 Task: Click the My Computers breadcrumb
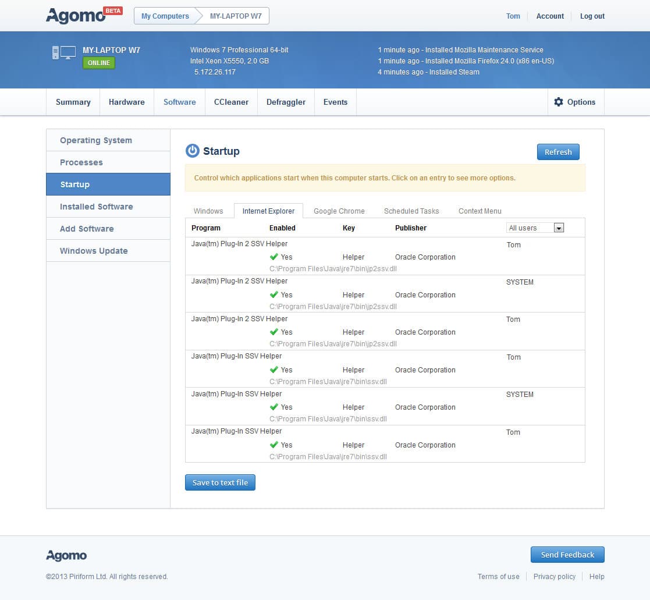click(165, 16)
